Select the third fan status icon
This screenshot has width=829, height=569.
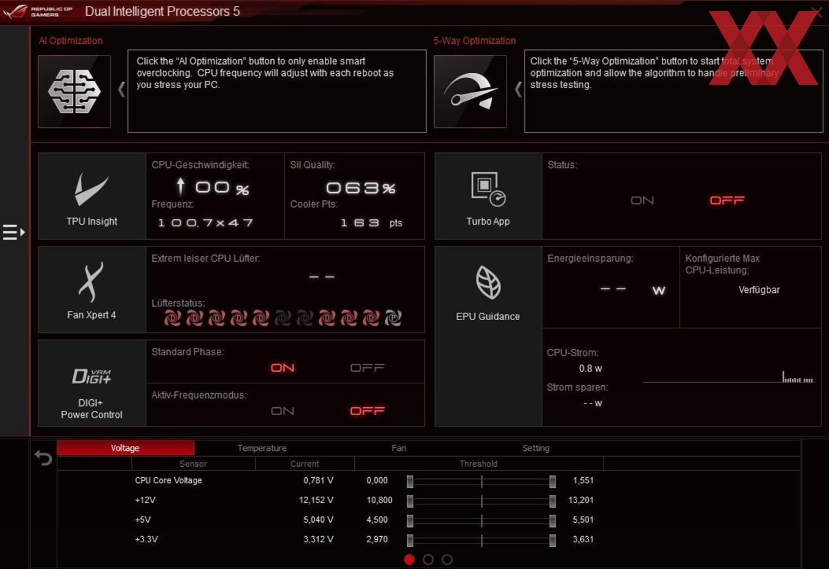(216, 318)
